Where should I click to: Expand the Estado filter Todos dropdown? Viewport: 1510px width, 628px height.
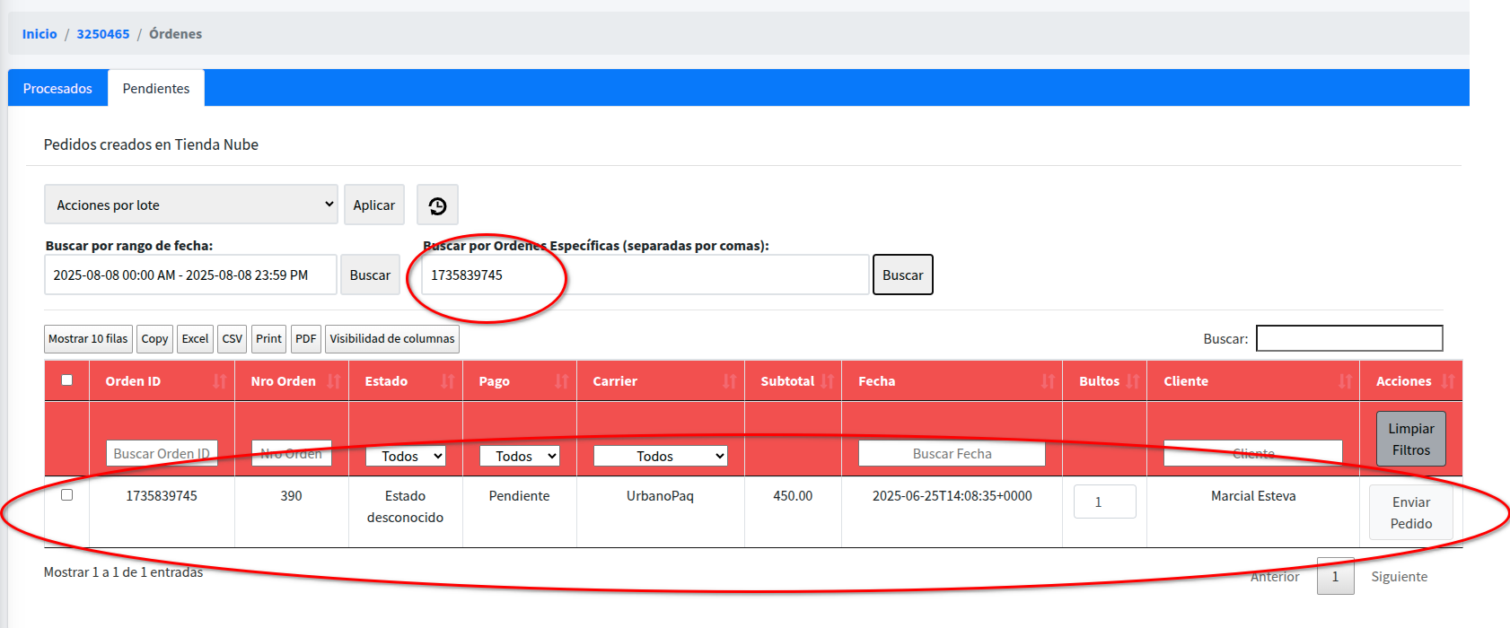tap(406, 456)
